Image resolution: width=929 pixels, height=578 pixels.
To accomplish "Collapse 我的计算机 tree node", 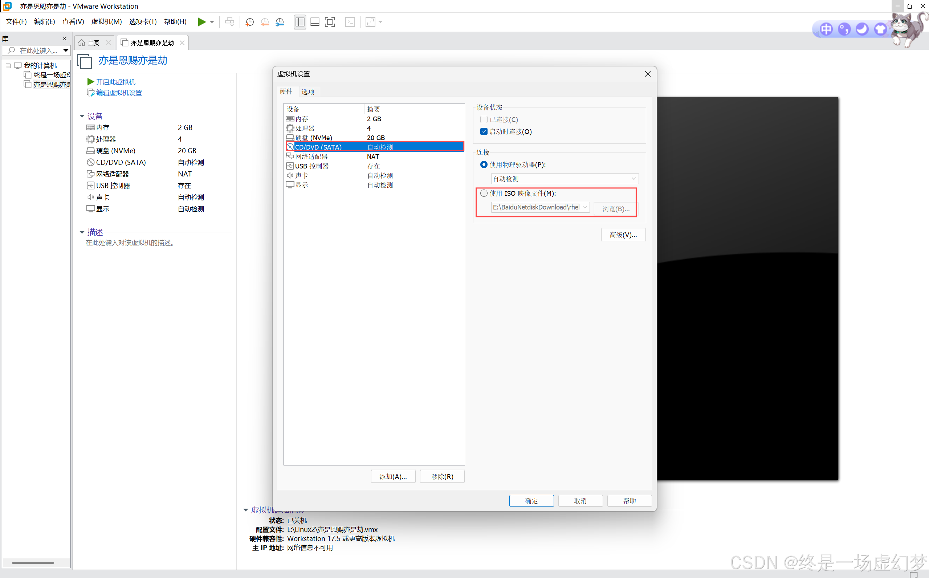I will (8, 66).
